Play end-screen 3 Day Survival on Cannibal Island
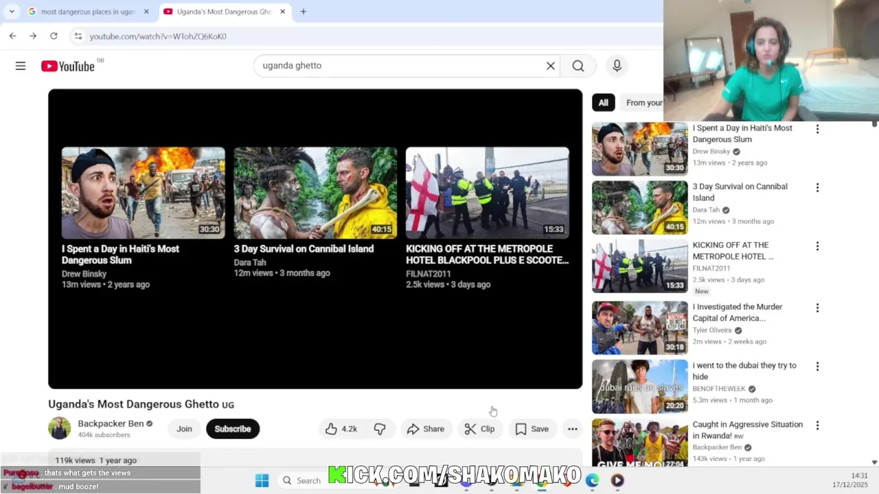The height and width of the screenshot is (494, 879). coord(315,193)
